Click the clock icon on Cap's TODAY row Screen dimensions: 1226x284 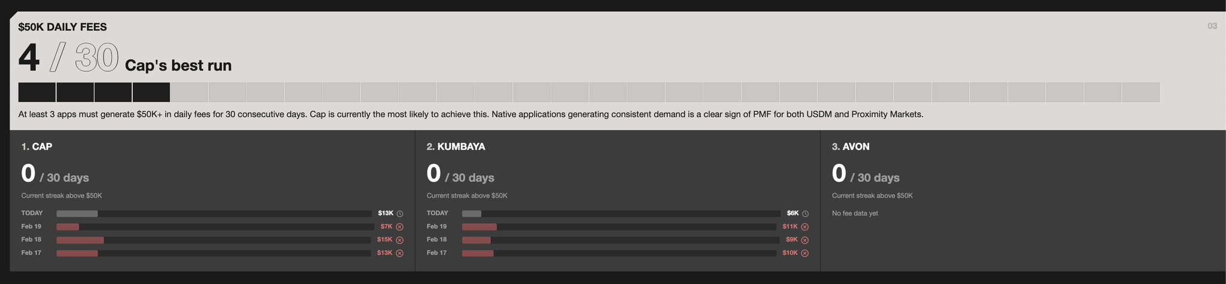pyautogui.click(x=400, y=213)
